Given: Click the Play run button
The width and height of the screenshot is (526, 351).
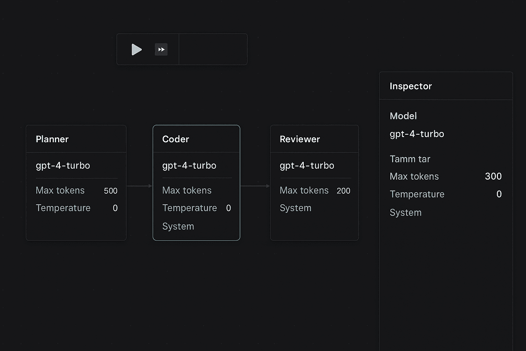Looking at the screenshot, I should (x=137, y=49).
